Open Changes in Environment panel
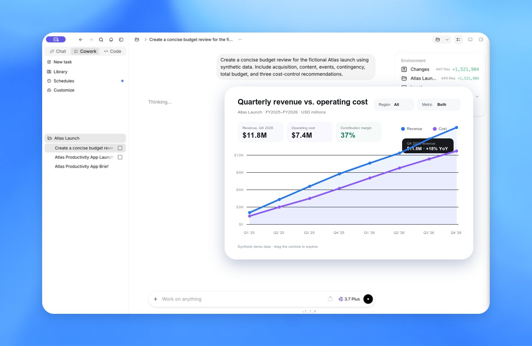This screenshot has height=346, width=532. 440,69
